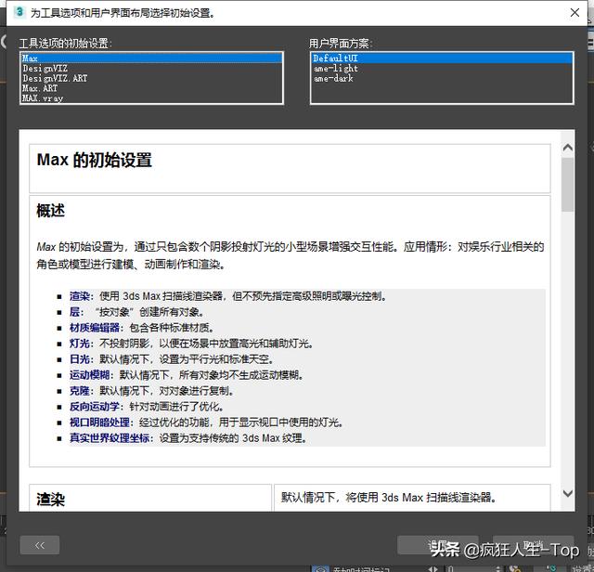594x572 pixels.
Task: Select MAX.vray initial settings
Action: [43, 98]
